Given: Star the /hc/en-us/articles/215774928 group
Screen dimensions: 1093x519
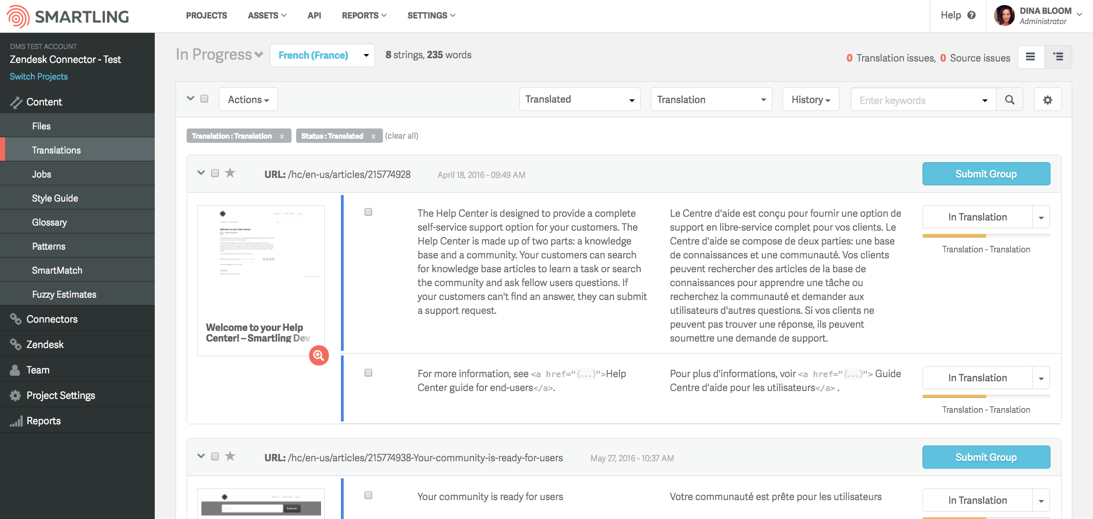Looking at the screenshot, I should click(x=230, y=173).
